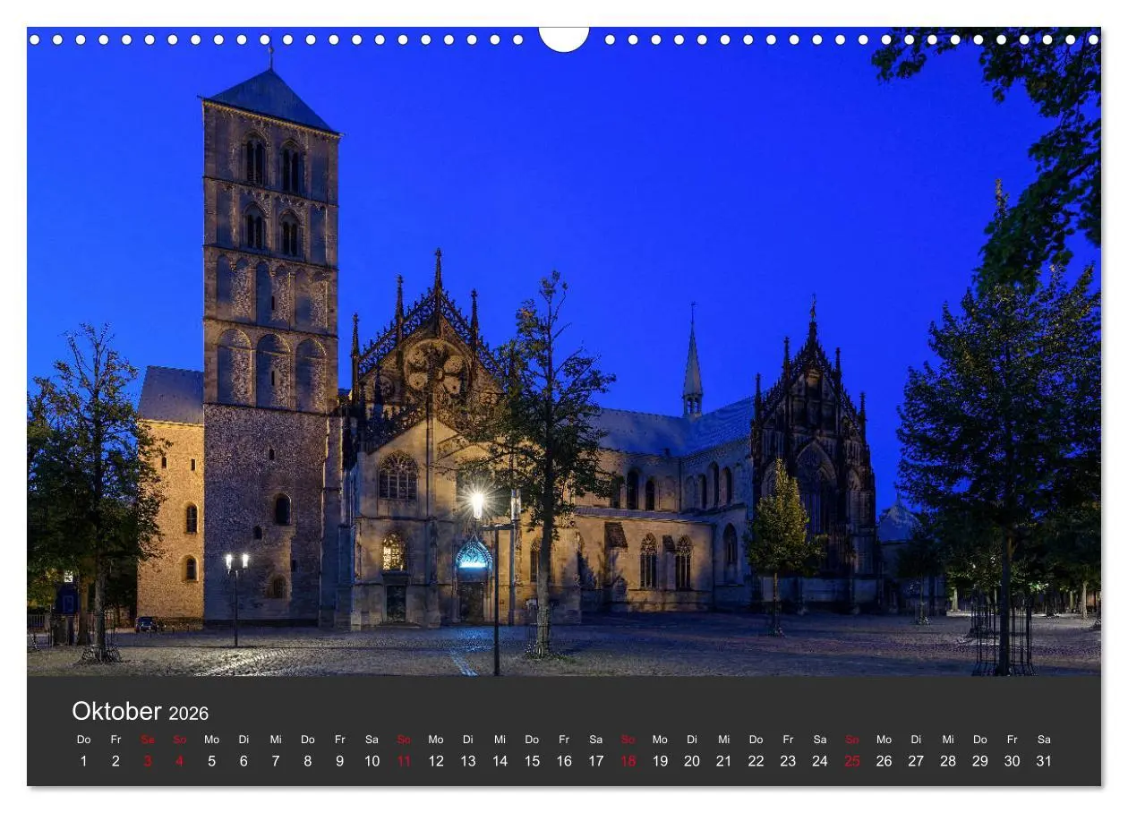Click on date 7
The width and height of the screenshot is (1128, 813).
(x=276, y=761)
